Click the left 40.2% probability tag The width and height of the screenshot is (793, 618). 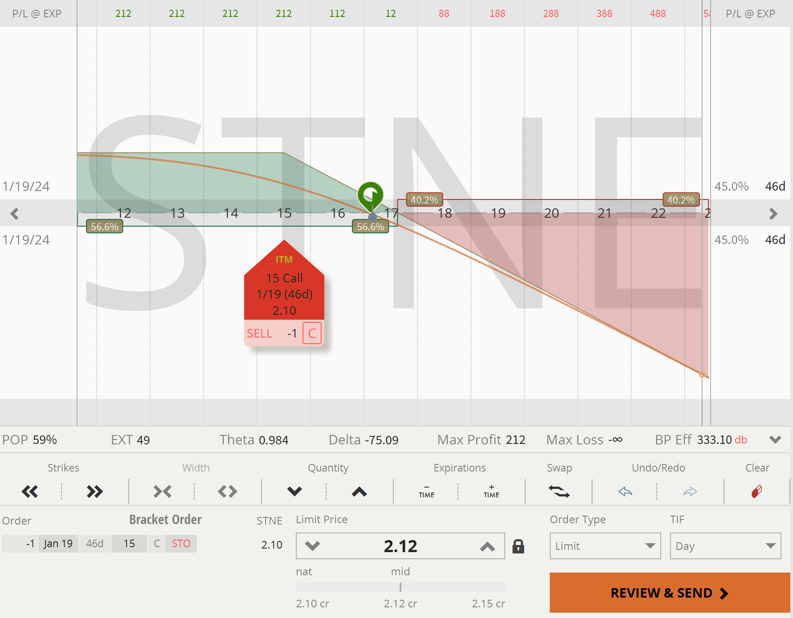coord(425,200)
